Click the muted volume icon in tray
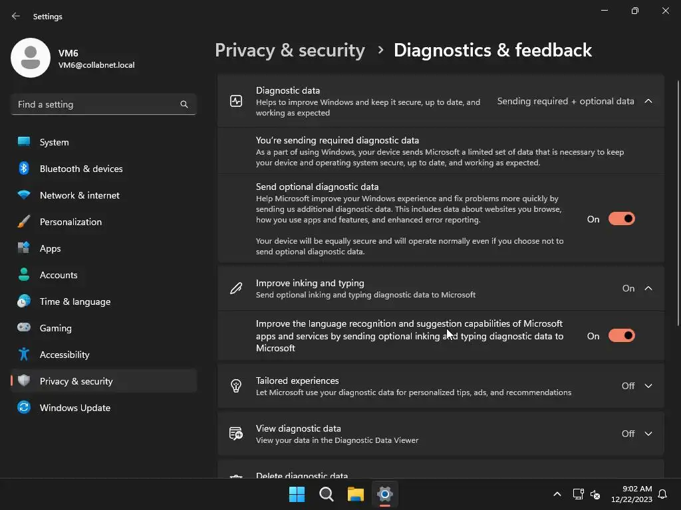Screen dimensions: 681x510 tap(595, 494)
